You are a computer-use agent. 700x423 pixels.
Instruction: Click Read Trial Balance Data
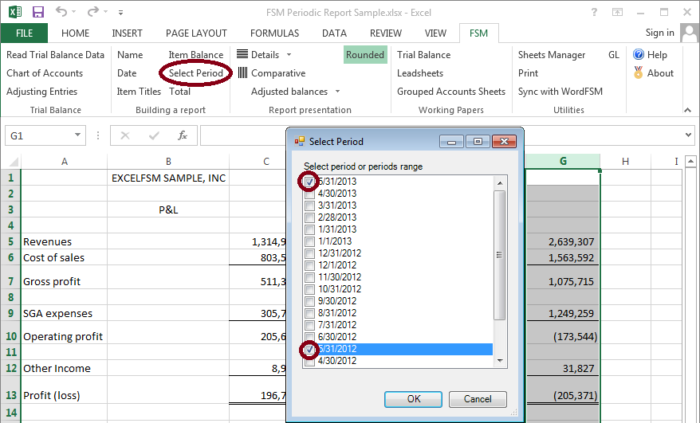(55, 54)
